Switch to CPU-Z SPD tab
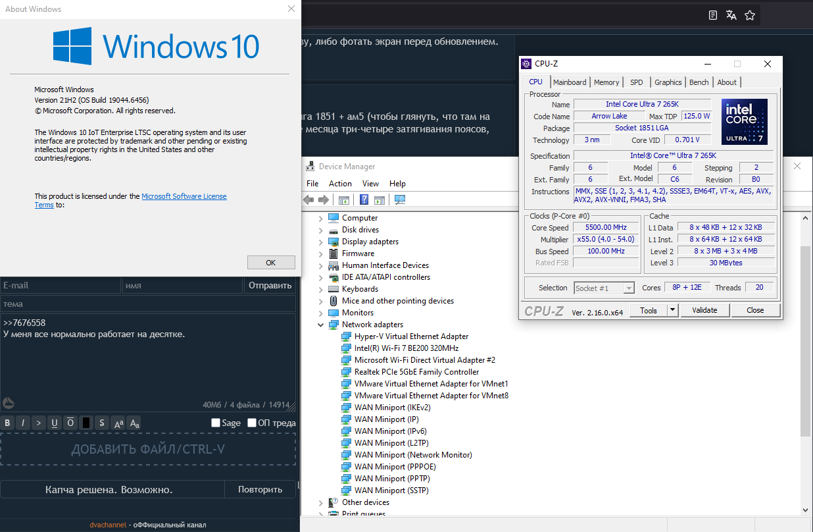This screenshot has height=532, width=813. point(637,82)
